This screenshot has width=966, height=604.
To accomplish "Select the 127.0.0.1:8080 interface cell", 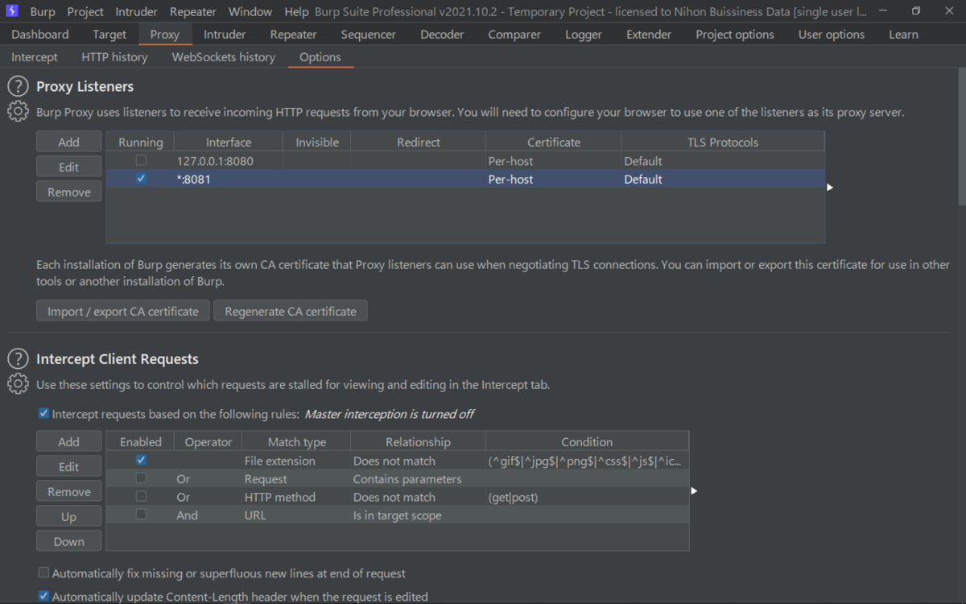I will pyautogui.click(x=228, y=161).
